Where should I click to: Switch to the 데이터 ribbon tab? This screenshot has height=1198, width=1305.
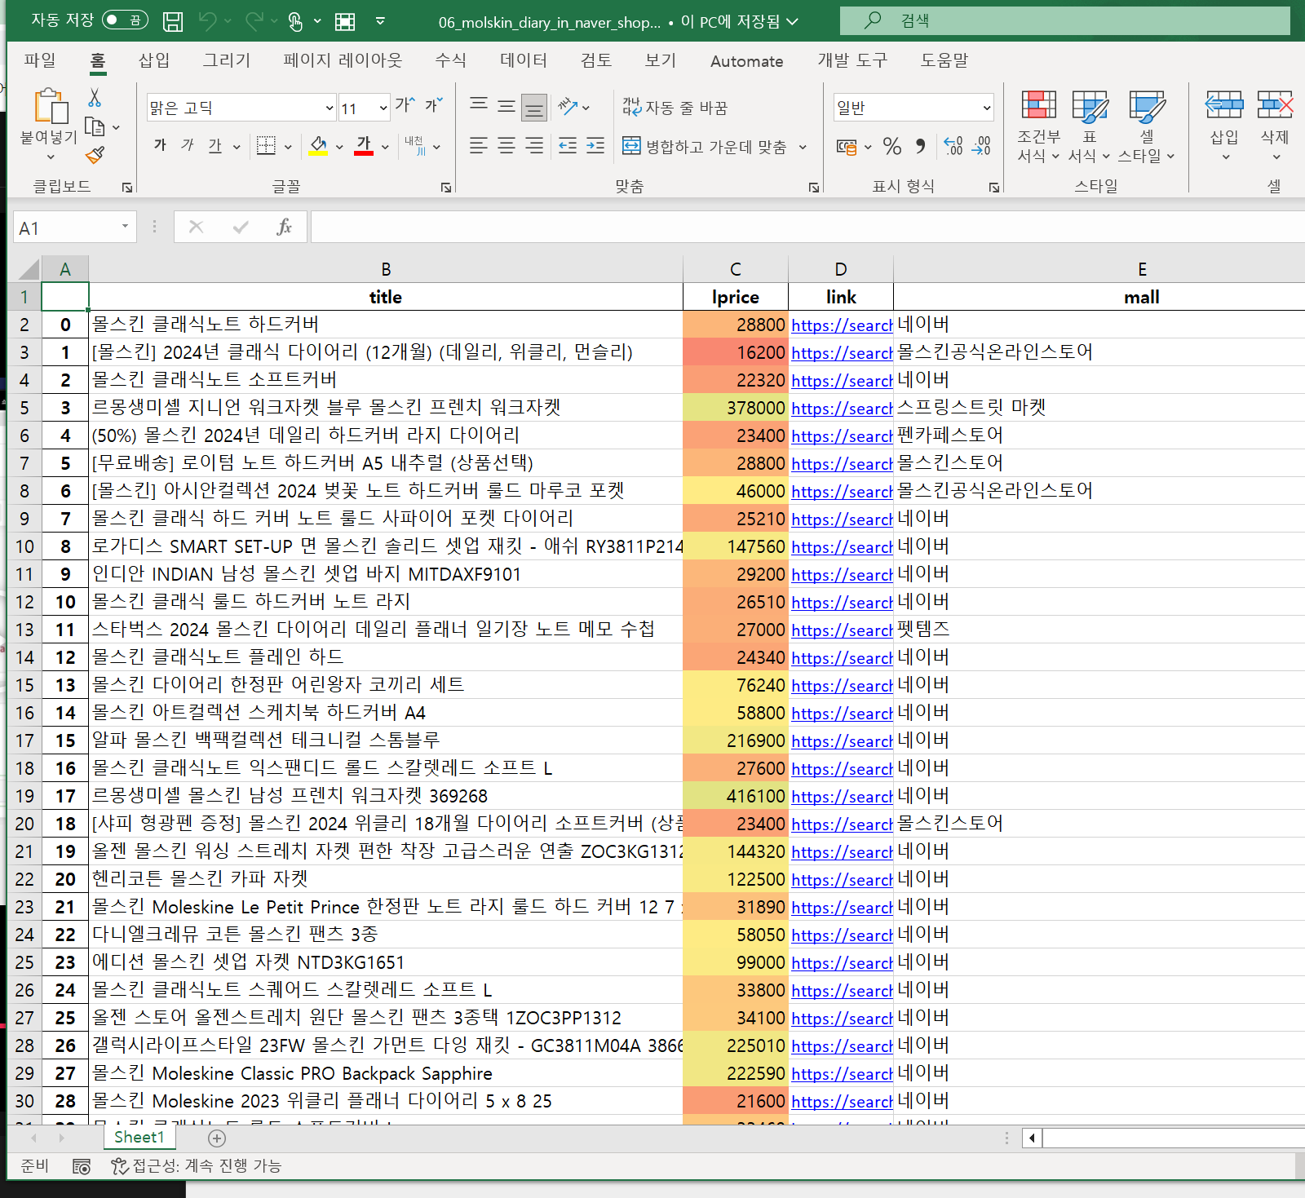[x=524, y=60]
